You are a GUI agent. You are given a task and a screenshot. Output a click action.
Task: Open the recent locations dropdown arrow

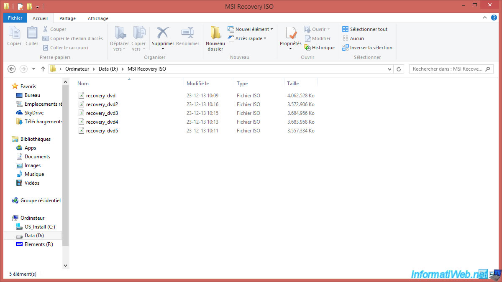[34, 69]
